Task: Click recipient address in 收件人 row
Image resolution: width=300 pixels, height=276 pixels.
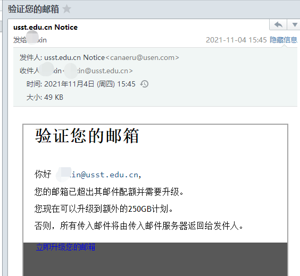Action: [x=97, y=71]
